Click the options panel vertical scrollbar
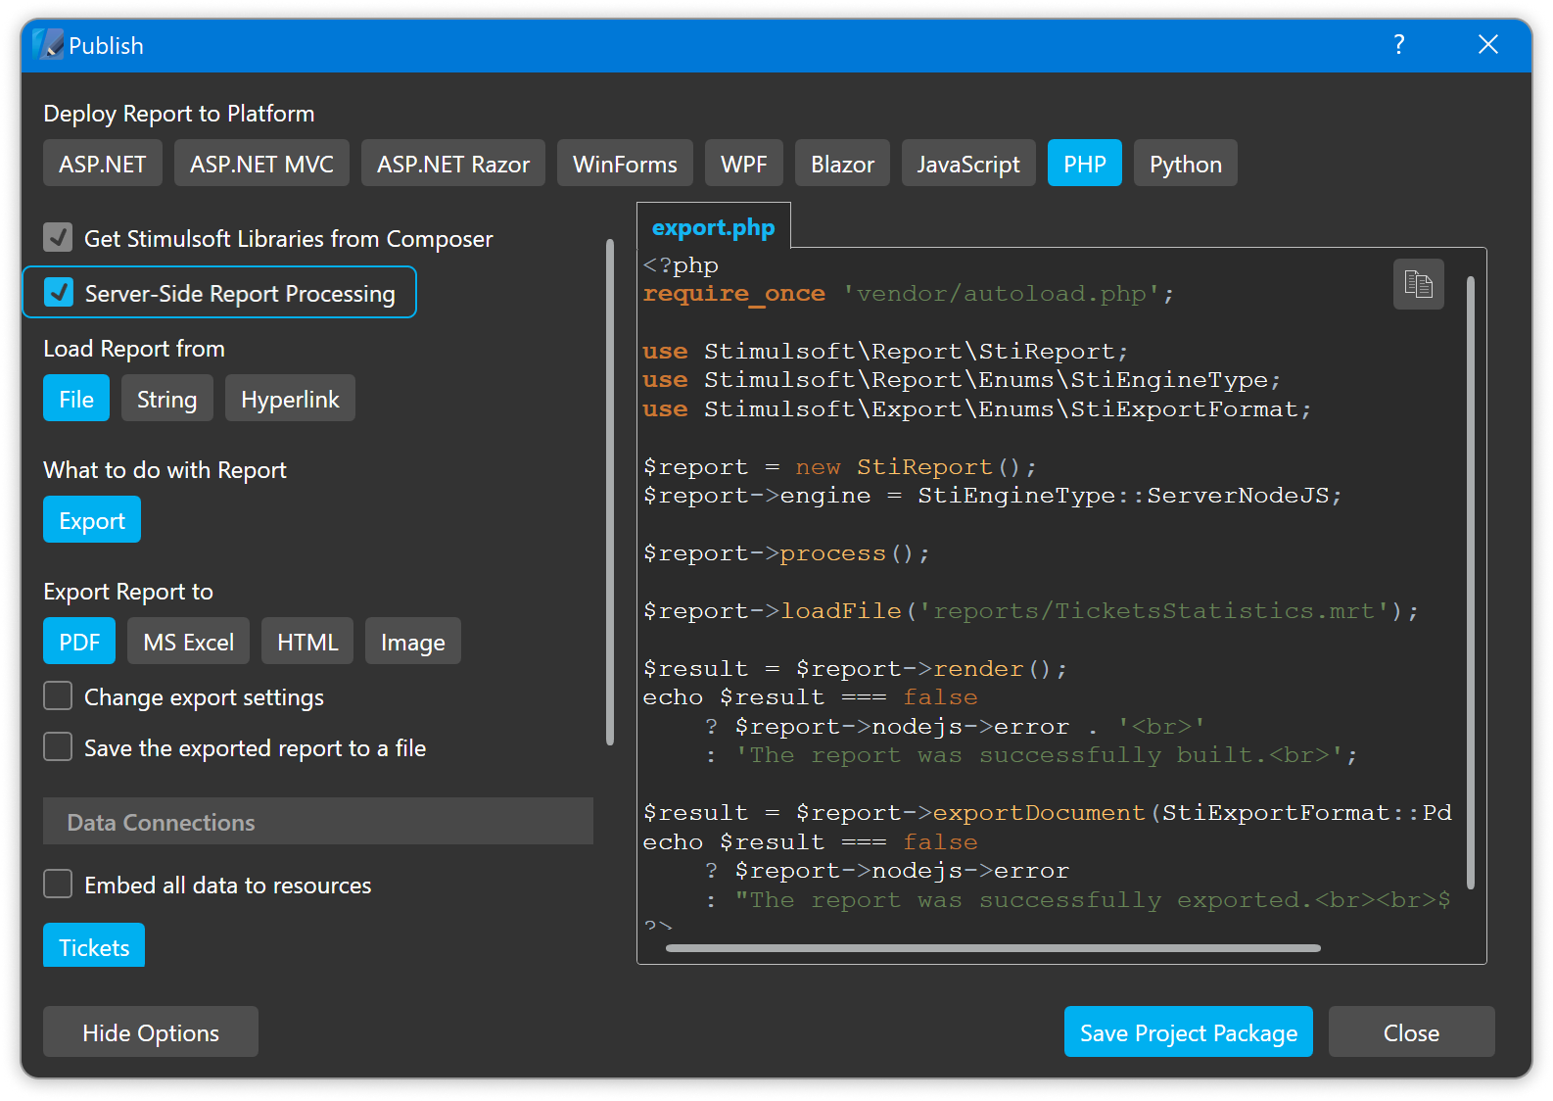 [x=610, y=492]
